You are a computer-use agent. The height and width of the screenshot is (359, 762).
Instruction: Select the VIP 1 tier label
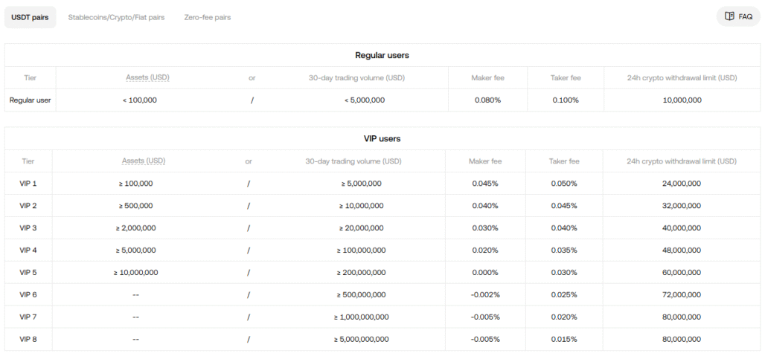coord(28,184)
